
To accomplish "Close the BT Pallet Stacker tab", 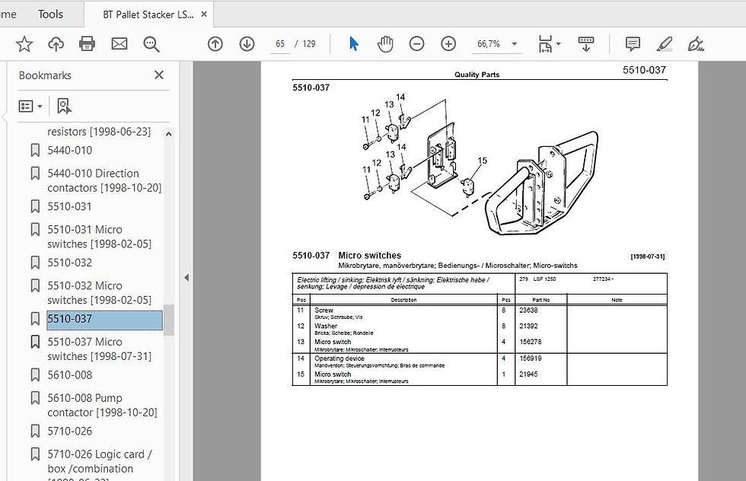I will pyautogui.click(x=204, y=14).
